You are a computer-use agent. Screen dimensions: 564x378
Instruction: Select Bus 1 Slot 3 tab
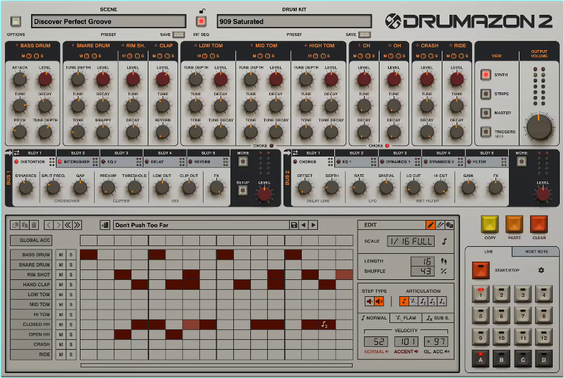tap(122, 153)
